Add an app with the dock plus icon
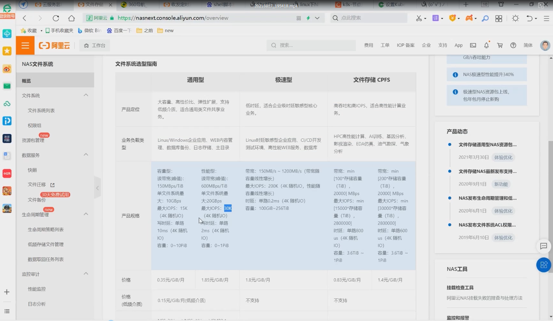Viewport: 553px width, 321px height. tap(7, 292)
